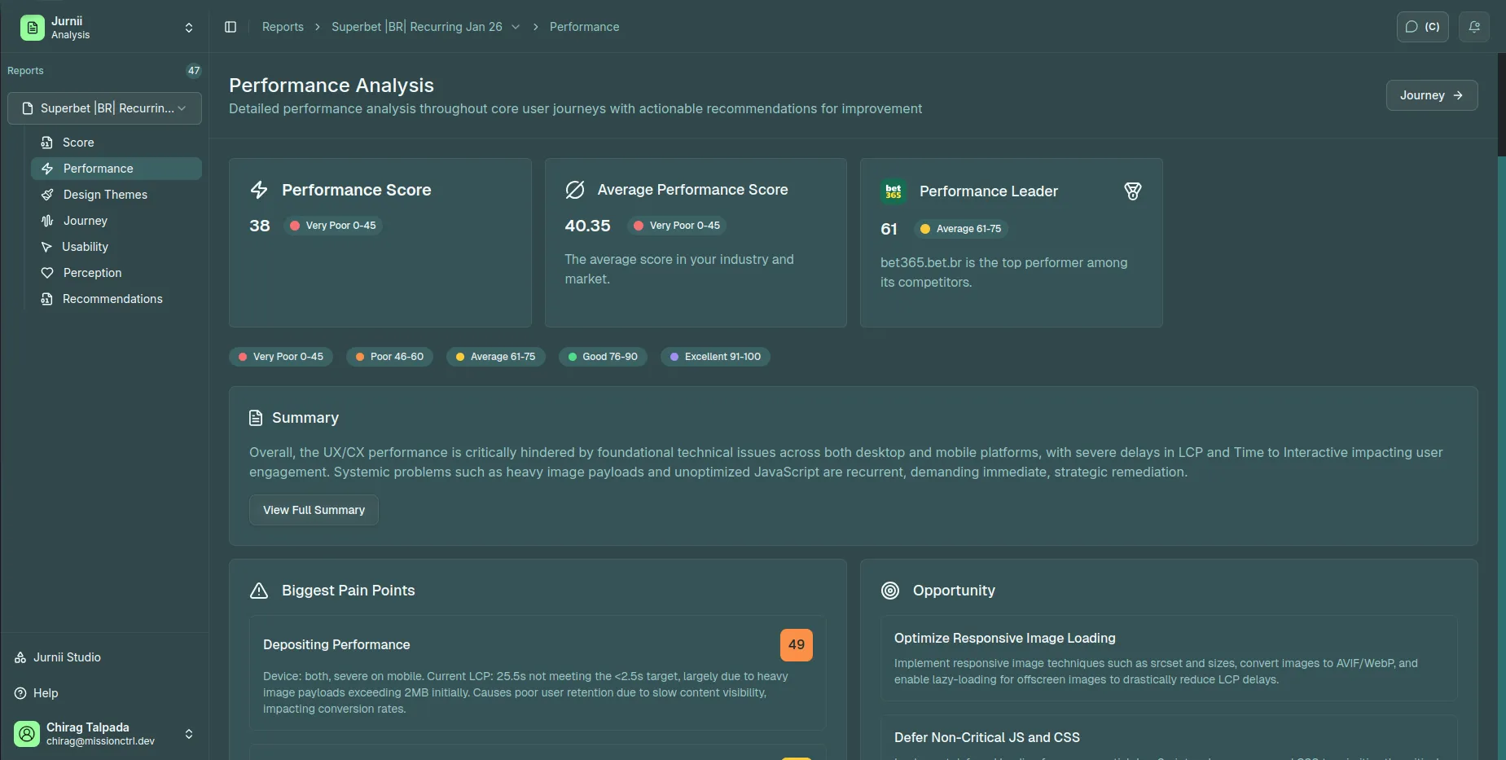The image size is (1506, 760).
Task: Go to the Usability section
Action: tap(85, 247)
